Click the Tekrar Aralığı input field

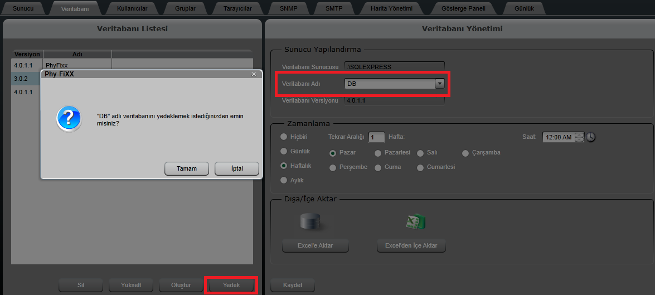[x=376, y=137]
